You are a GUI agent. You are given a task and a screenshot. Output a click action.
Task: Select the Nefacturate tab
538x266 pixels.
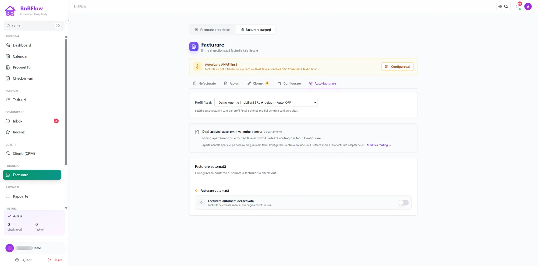(x=204, y=83)
